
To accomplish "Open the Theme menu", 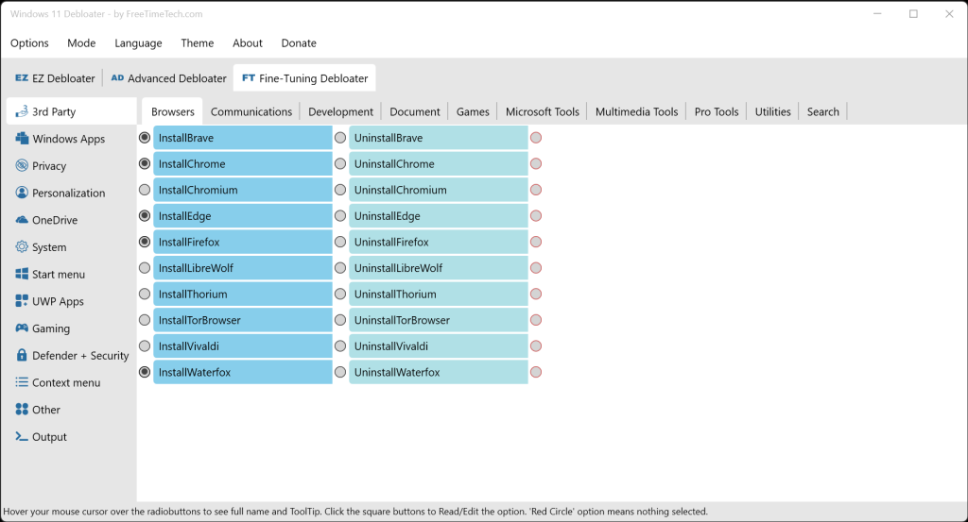I will pos(197,43).
